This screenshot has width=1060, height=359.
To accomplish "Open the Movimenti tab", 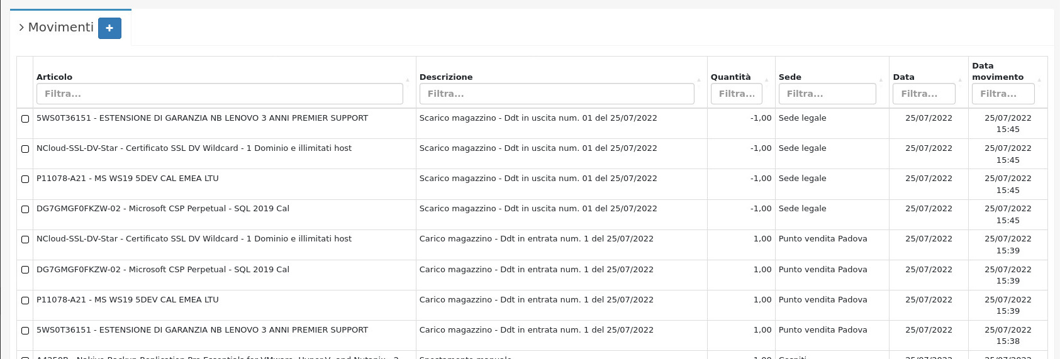I will pos(60,28).
